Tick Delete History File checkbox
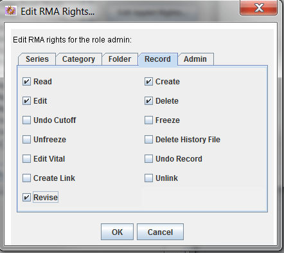Viewport: 284px width, 253px height. pyautogui.click(x=148, y=140)
